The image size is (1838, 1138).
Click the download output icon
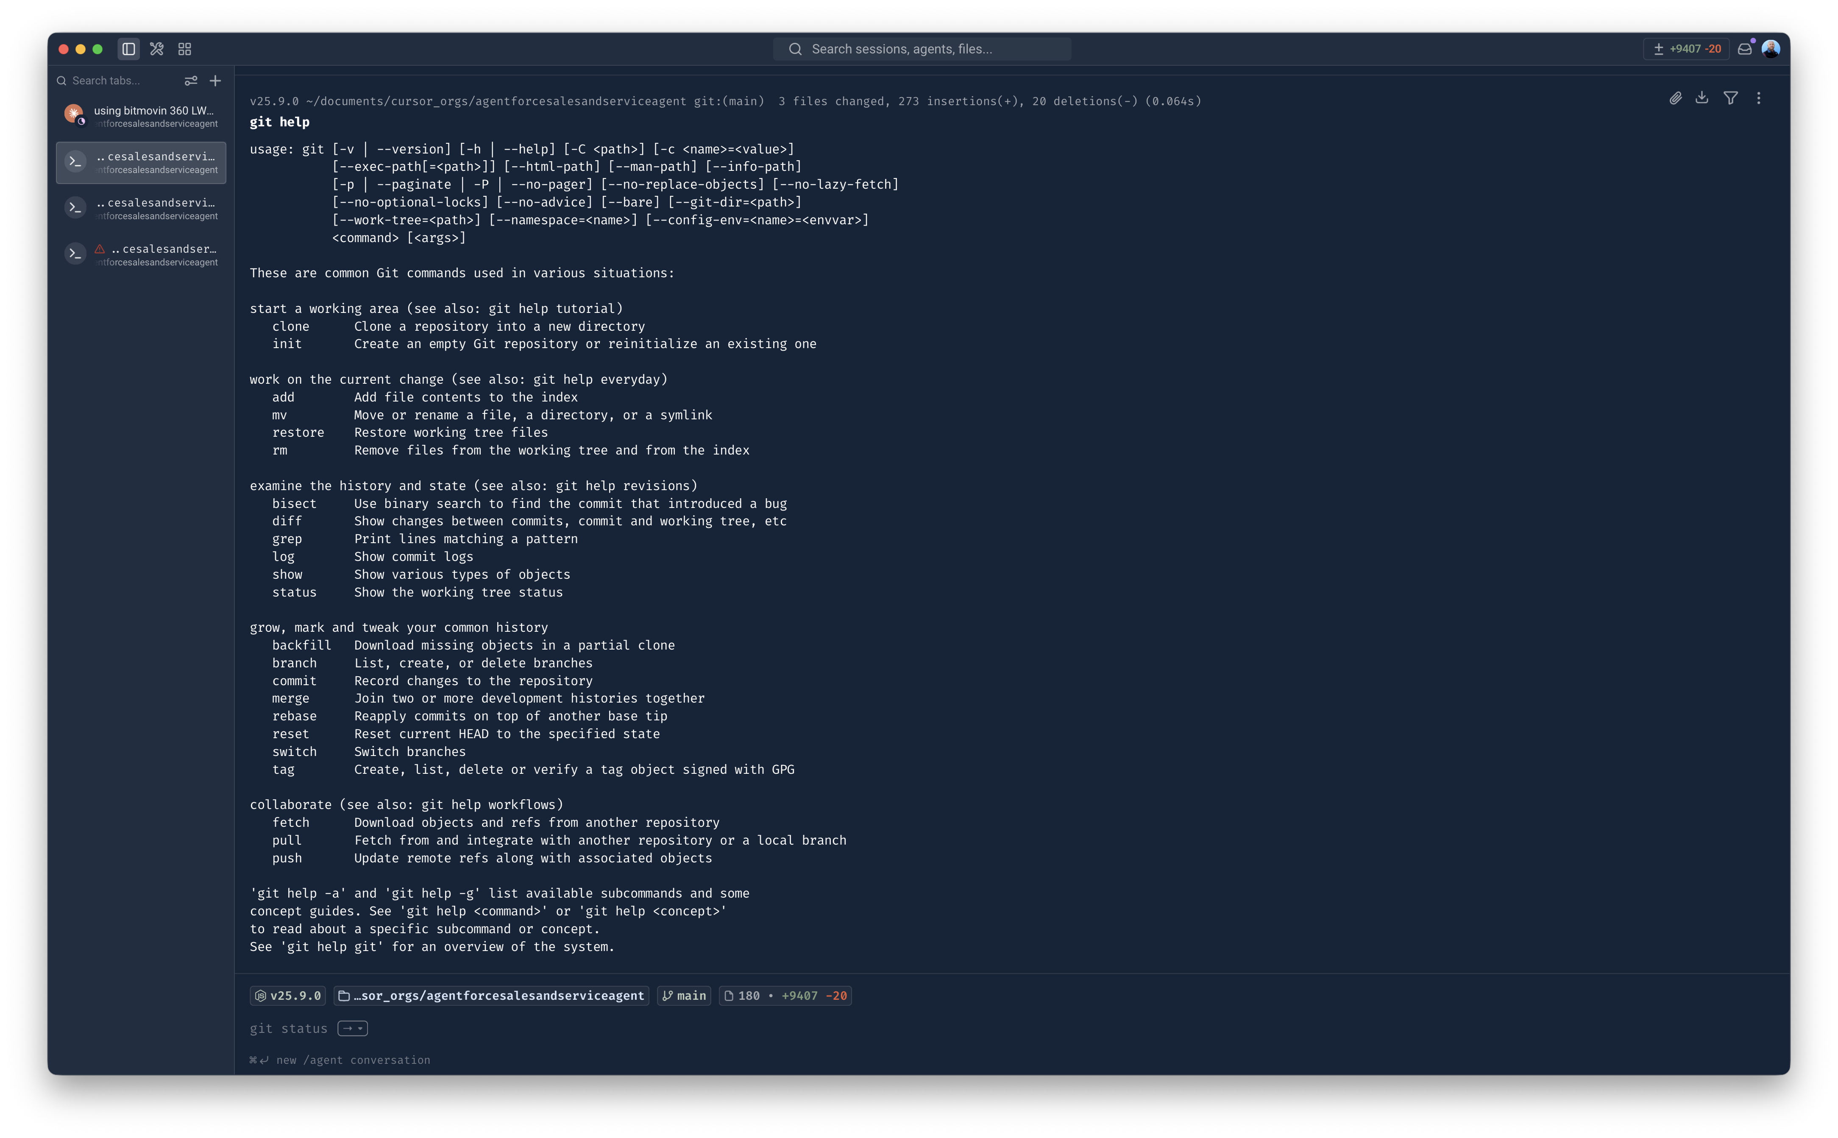1702,98
